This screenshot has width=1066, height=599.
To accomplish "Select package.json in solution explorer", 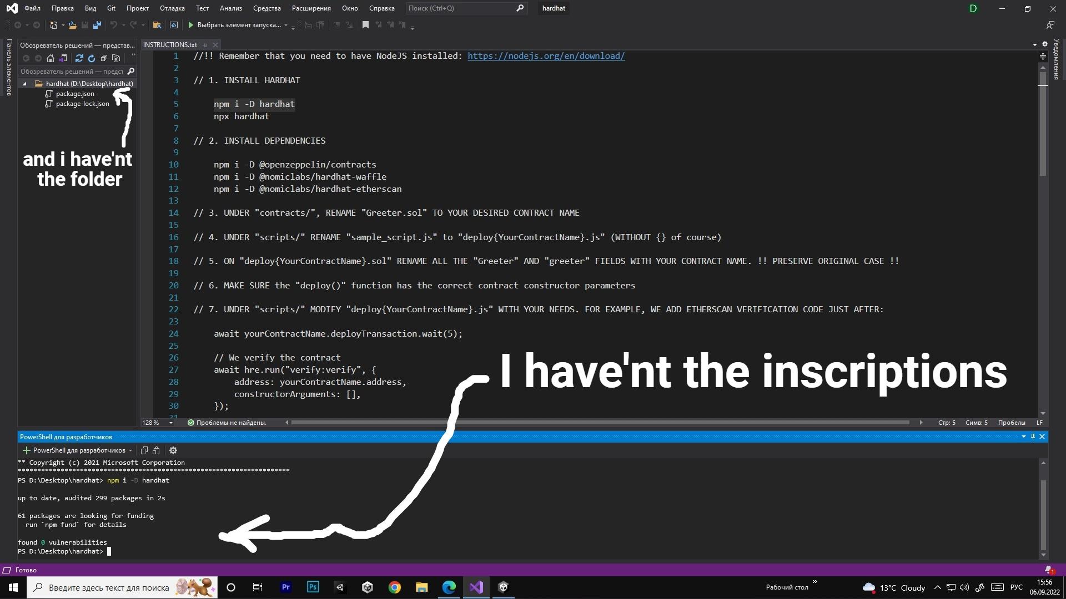I will (x=74, y=93).
